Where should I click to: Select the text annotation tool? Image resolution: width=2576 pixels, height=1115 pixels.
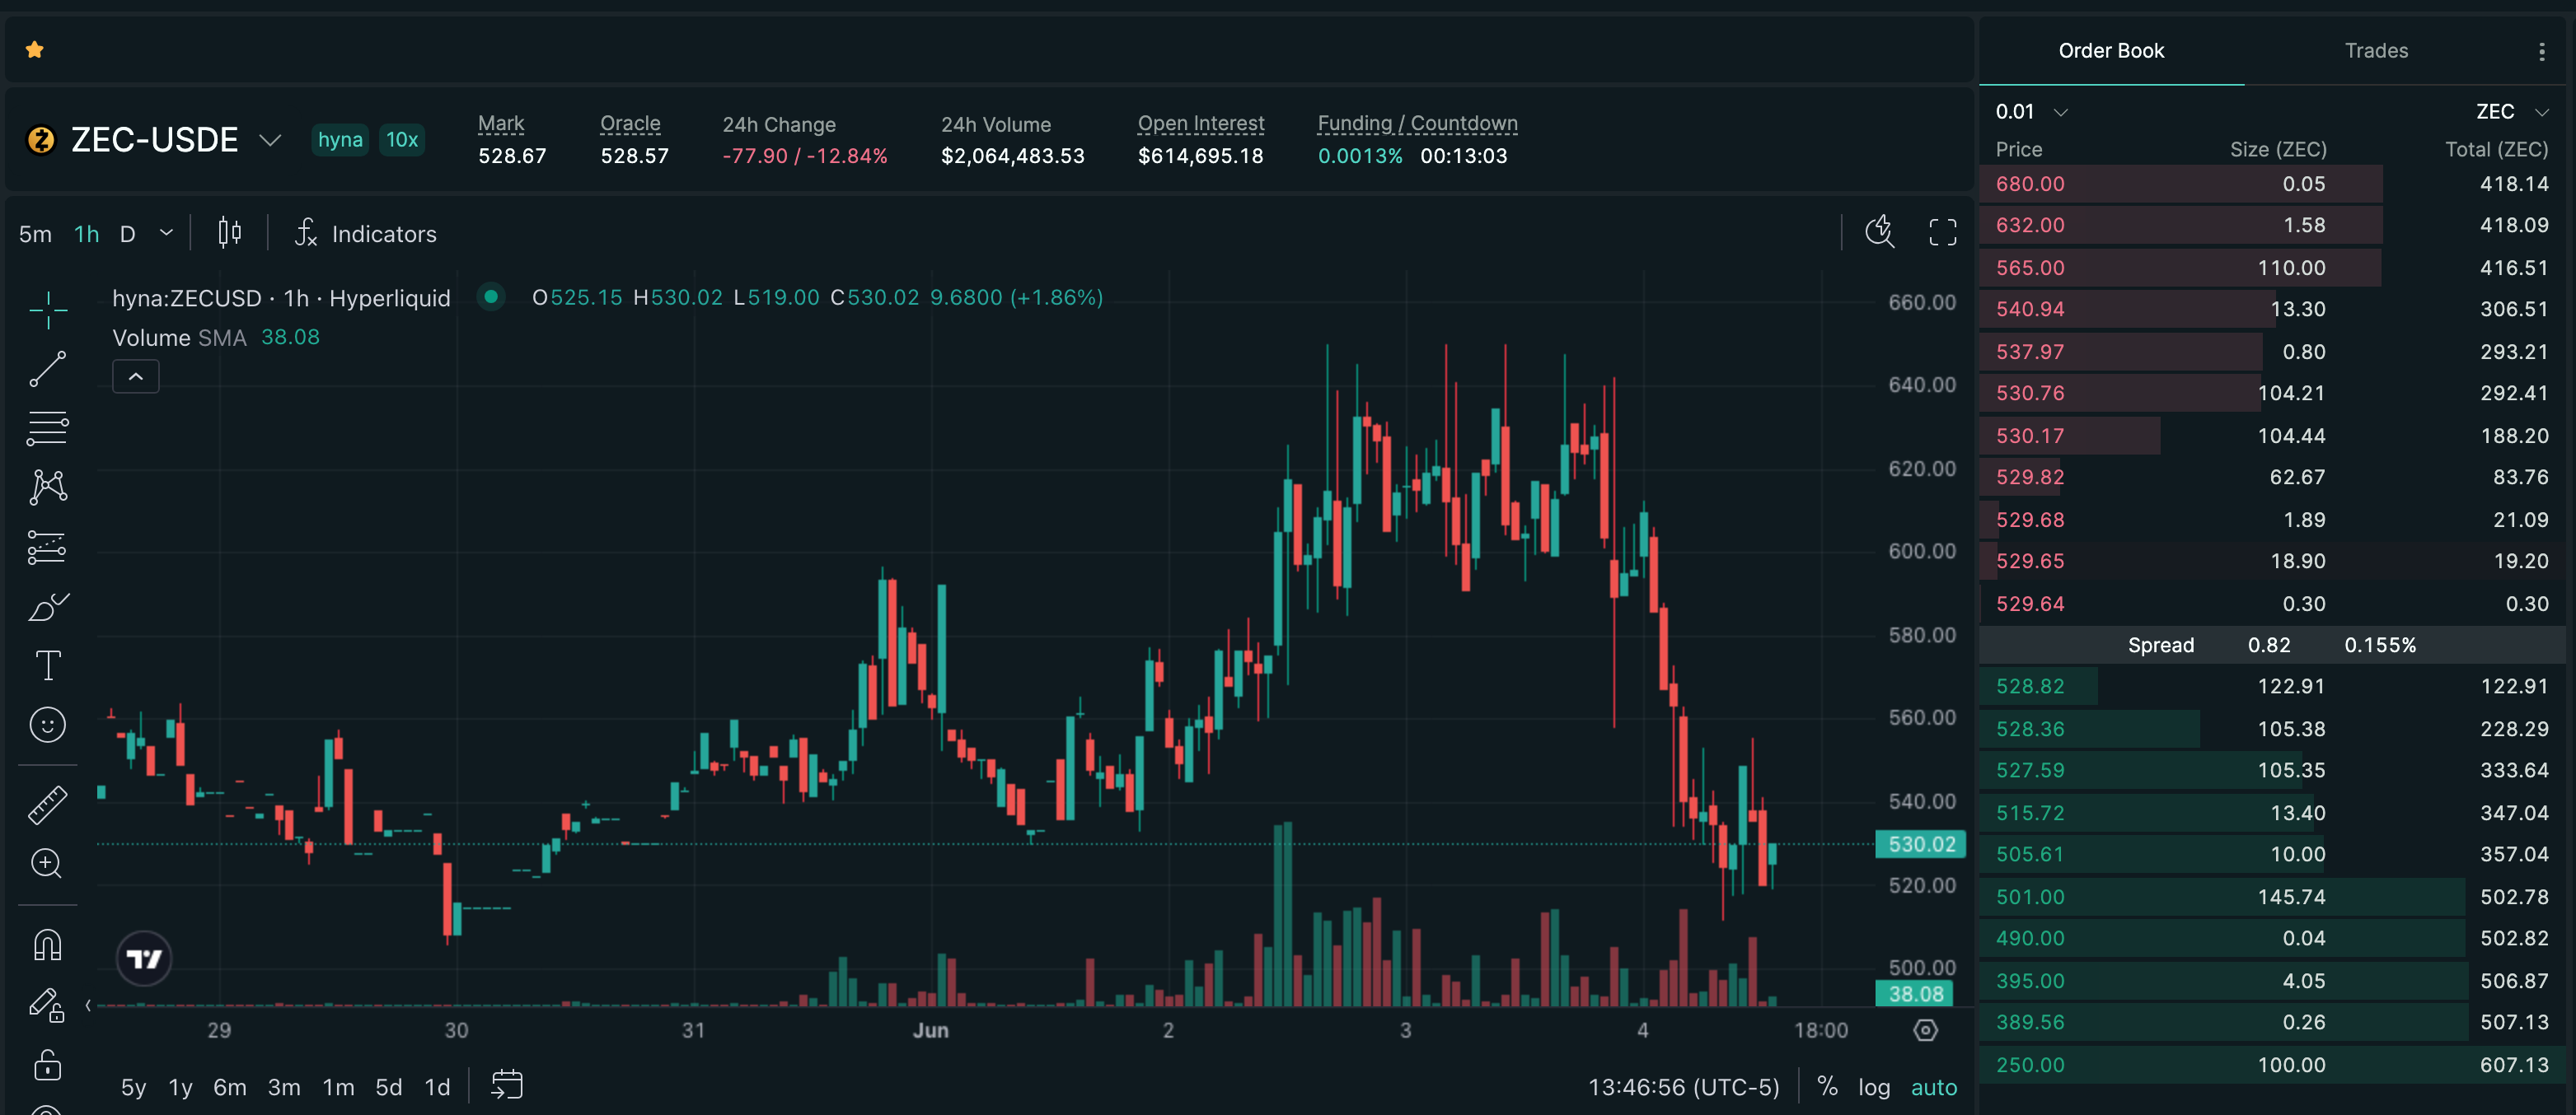pos(47,665)
